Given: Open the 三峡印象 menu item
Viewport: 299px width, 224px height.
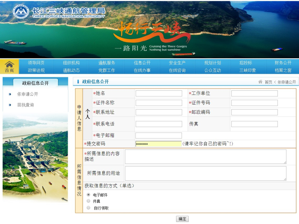Looking at the screenshot, I should (248, 70).
